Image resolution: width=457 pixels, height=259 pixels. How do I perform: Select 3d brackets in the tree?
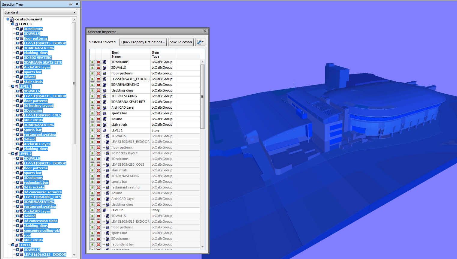coord(34,187)
